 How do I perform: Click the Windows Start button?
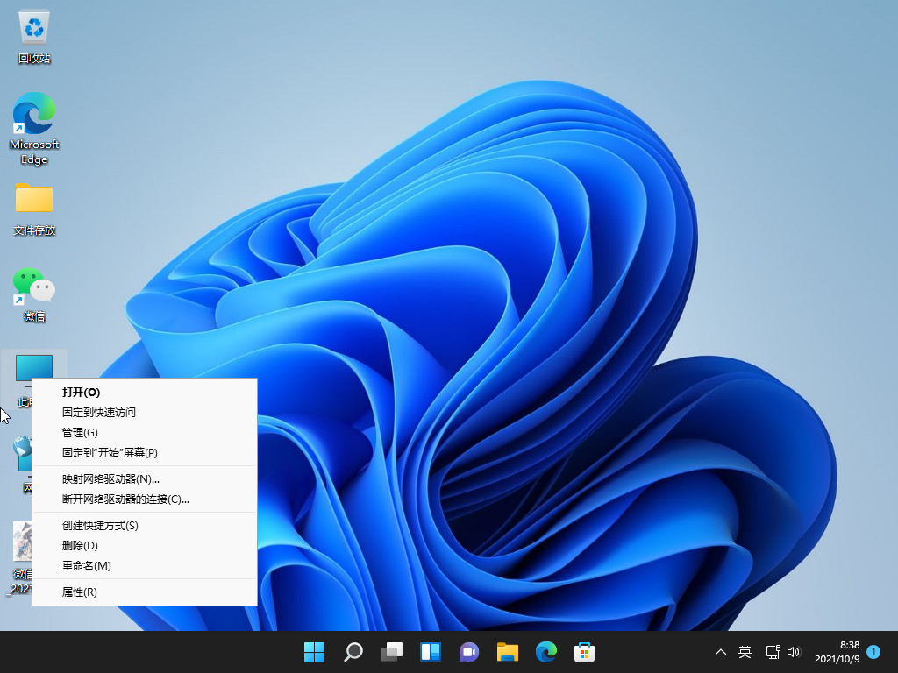314,652
